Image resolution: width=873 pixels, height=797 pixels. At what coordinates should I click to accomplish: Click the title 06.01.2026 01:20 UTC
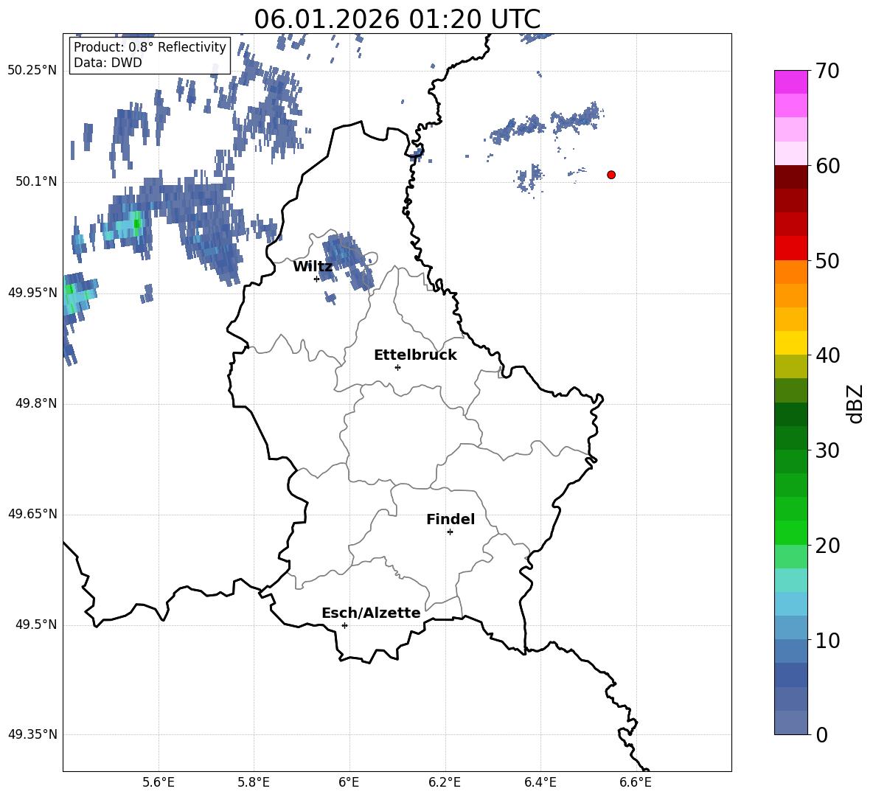pyautogui.click(x=397, y=19)
